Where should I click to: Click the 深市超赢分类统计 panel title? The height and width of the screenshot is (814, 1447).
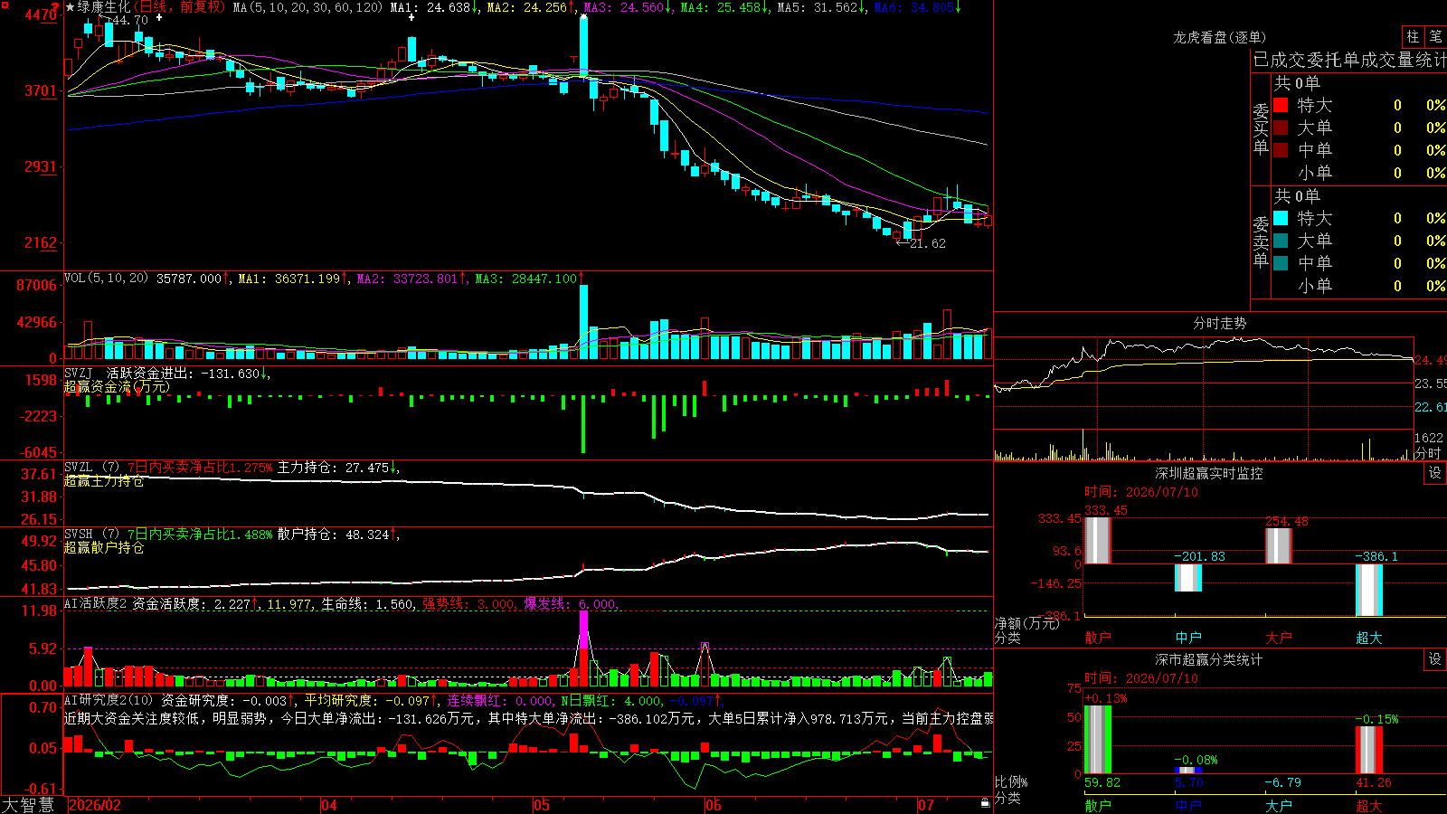(1208, 659)
